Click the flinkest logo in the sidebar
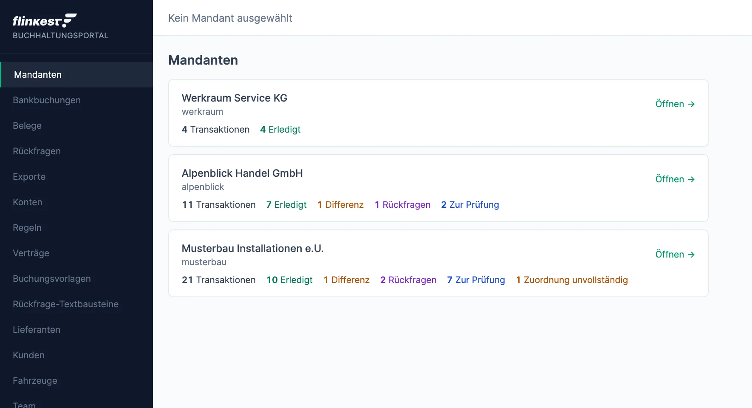 [45, 20]
